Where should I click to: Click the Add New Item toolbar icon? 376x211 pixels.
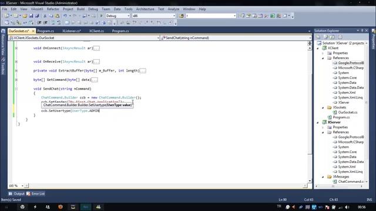coord(16,16)
